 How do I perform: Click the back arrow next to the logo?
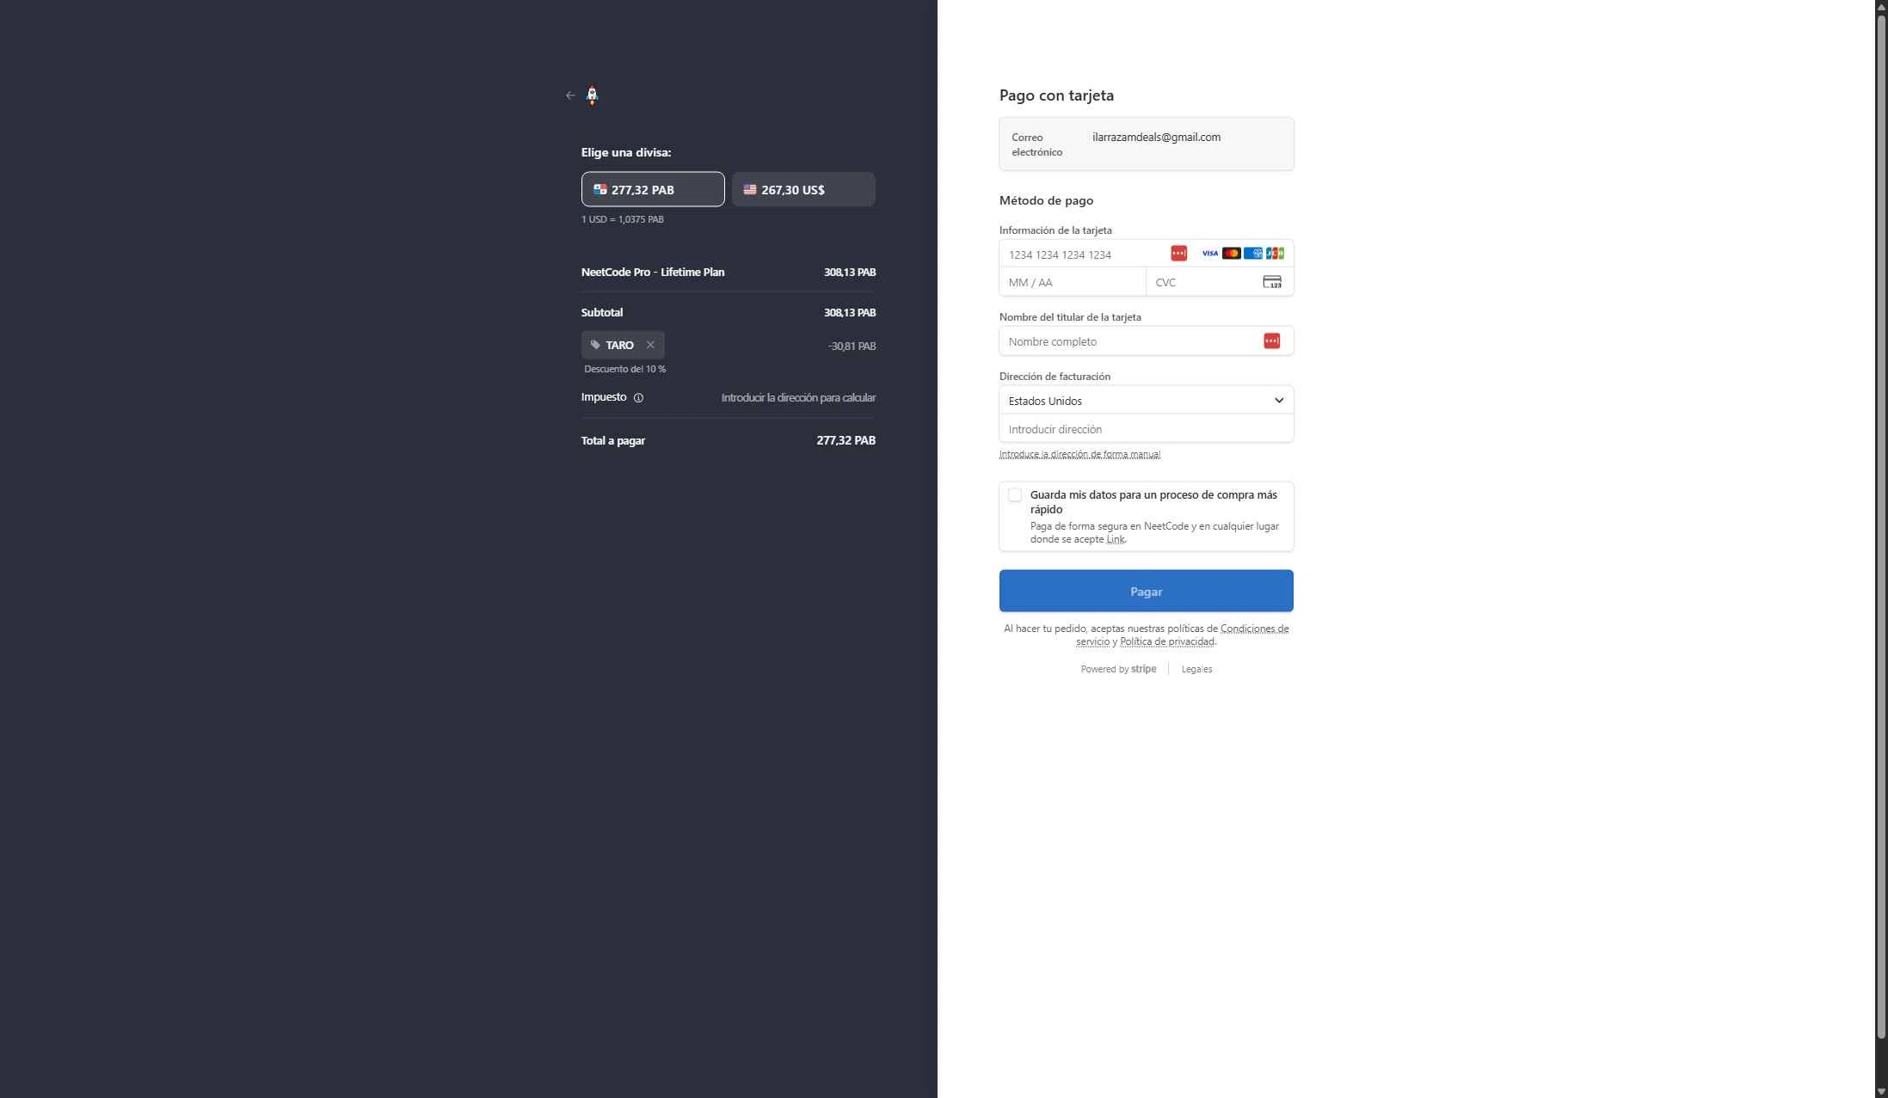tap(569, 95)
